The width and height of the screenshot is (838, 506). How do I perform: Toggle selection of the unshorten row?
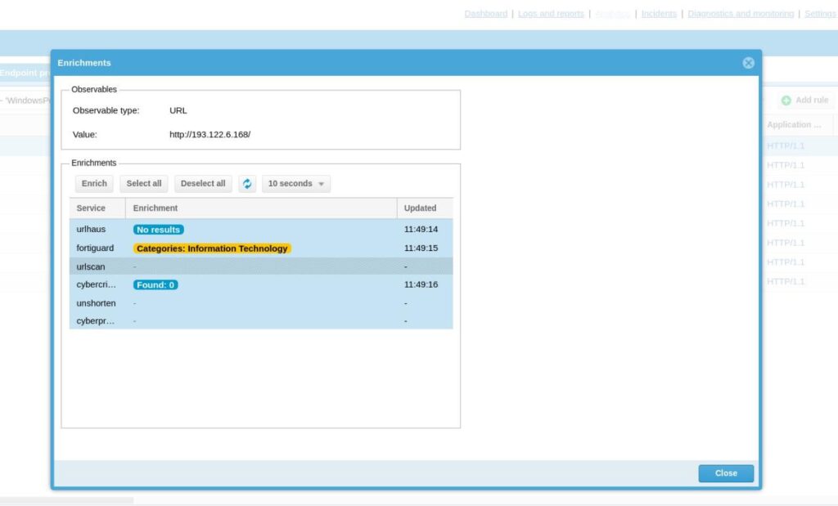click(96, 303)
